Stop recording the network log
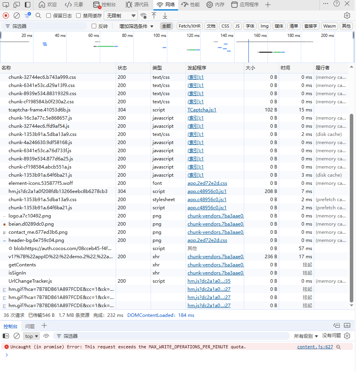Screen dimensions: 356x372 [x=6, y=16]
